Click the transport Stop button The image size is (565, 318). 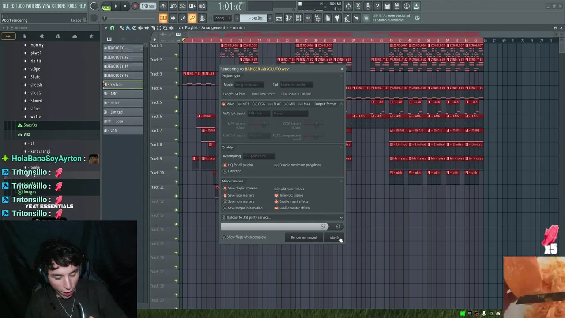point(125,6)
